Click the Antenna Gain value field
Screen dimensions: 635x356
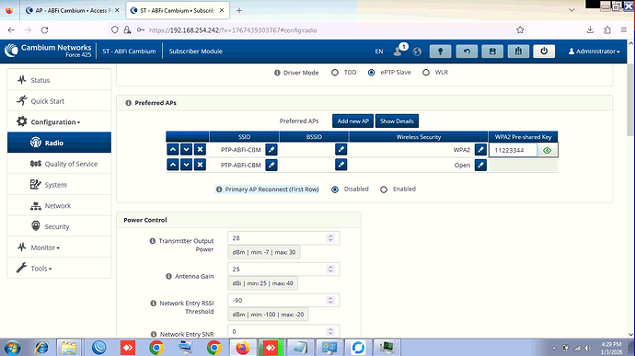click(x=283, y=269)
